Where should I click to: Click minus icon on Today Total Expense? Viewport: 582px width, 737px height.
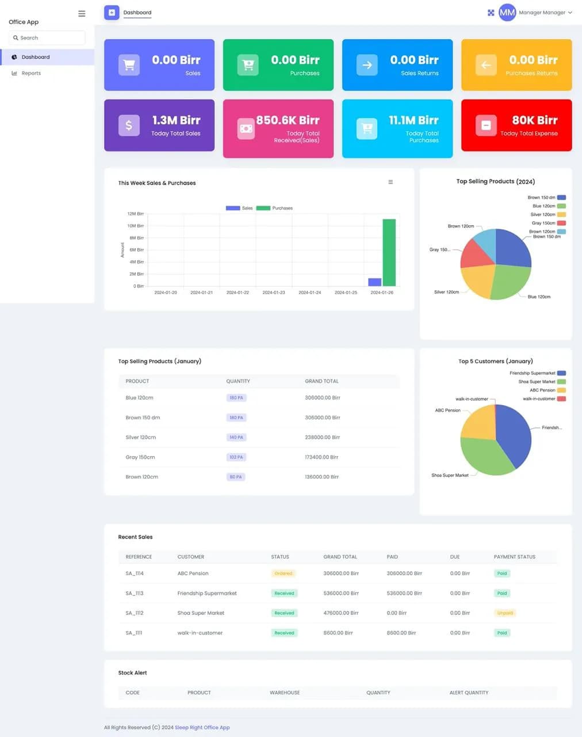coord(486,126)
